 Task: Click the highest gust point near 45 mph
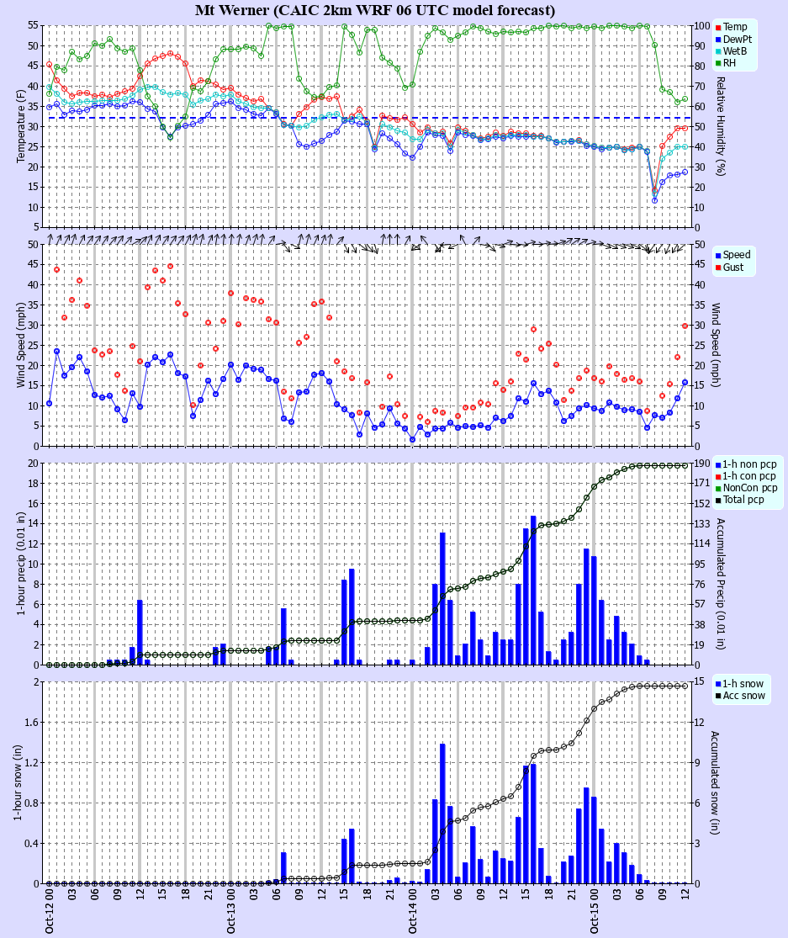[171, 266]
